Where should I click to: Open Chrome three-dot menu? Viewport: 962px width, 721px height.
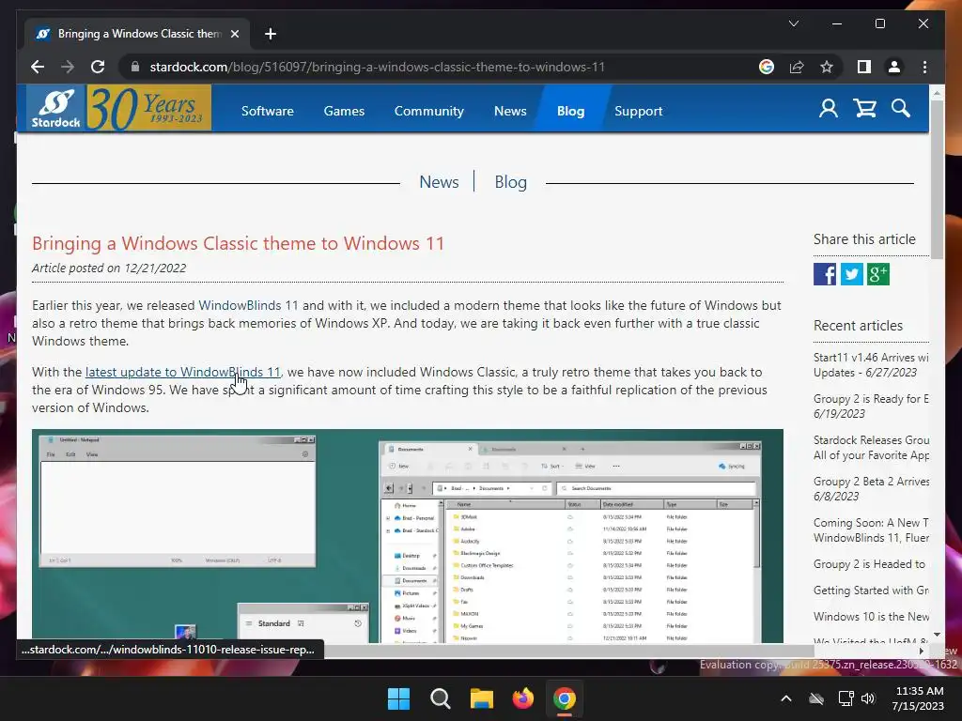pyautogui.click(x=924, y=67)
